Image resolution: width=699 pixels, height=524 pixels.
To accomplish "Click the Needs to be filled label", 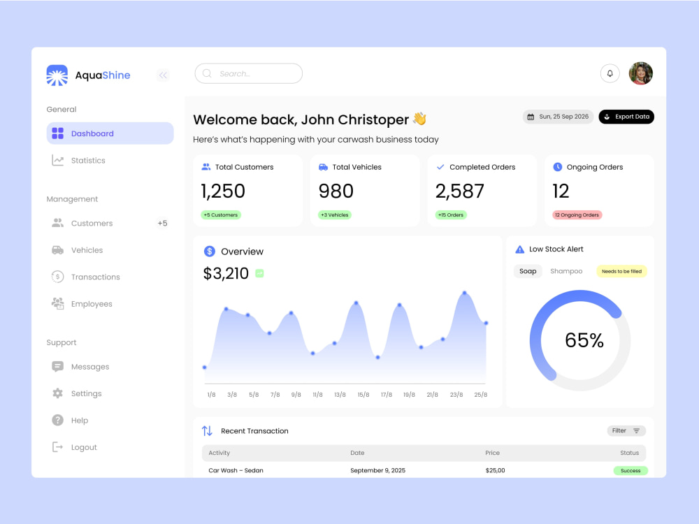I will coord(621,271).
